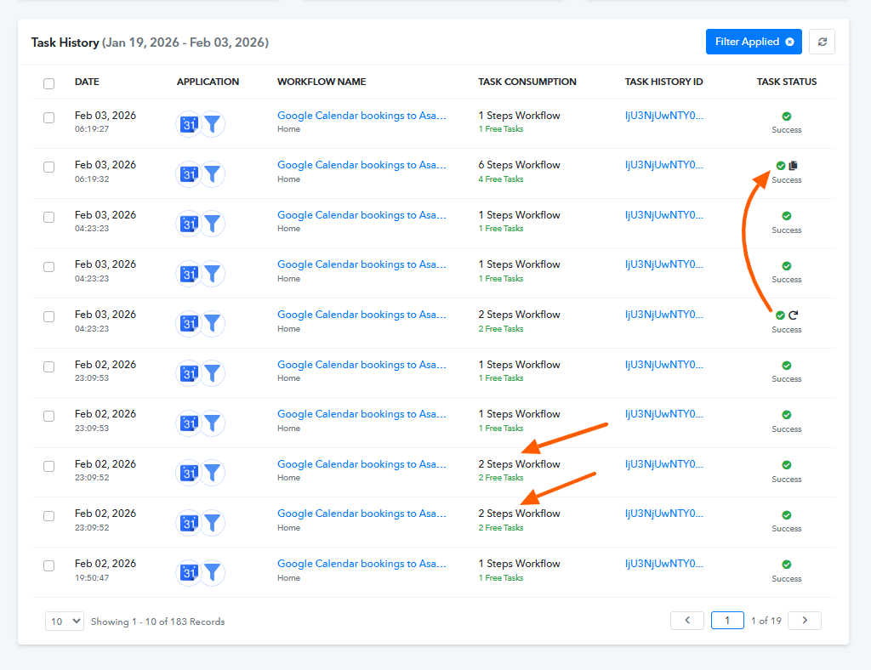Image resolution: width=871 pixels, height=670 pixels.
Task: Click the page number input field
Action: click(x=727, y=621)
